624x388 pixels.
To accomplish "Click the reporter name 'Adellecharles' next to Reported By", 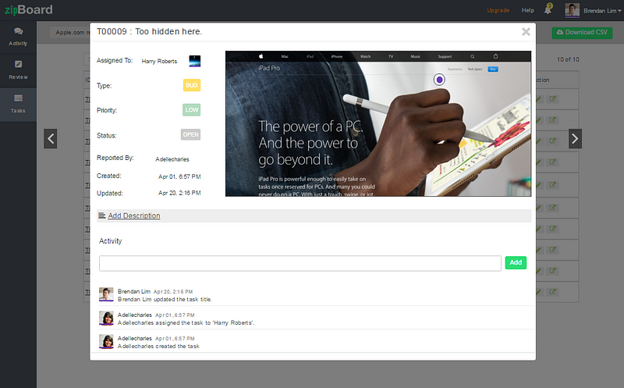I will (172, 159).
